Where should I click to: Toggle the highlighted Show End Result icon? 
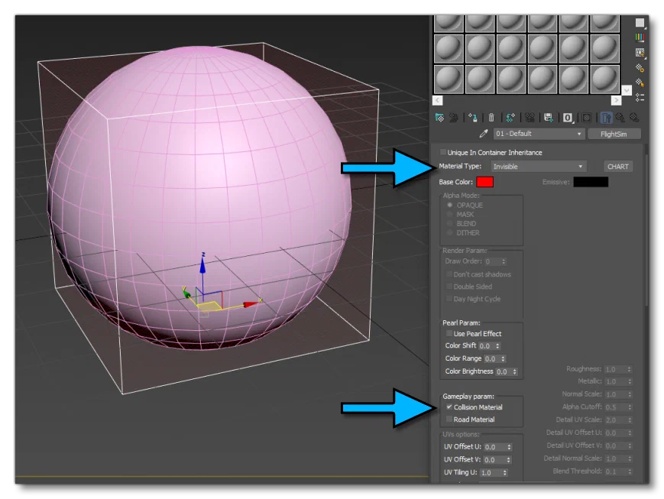pos(607,118)
